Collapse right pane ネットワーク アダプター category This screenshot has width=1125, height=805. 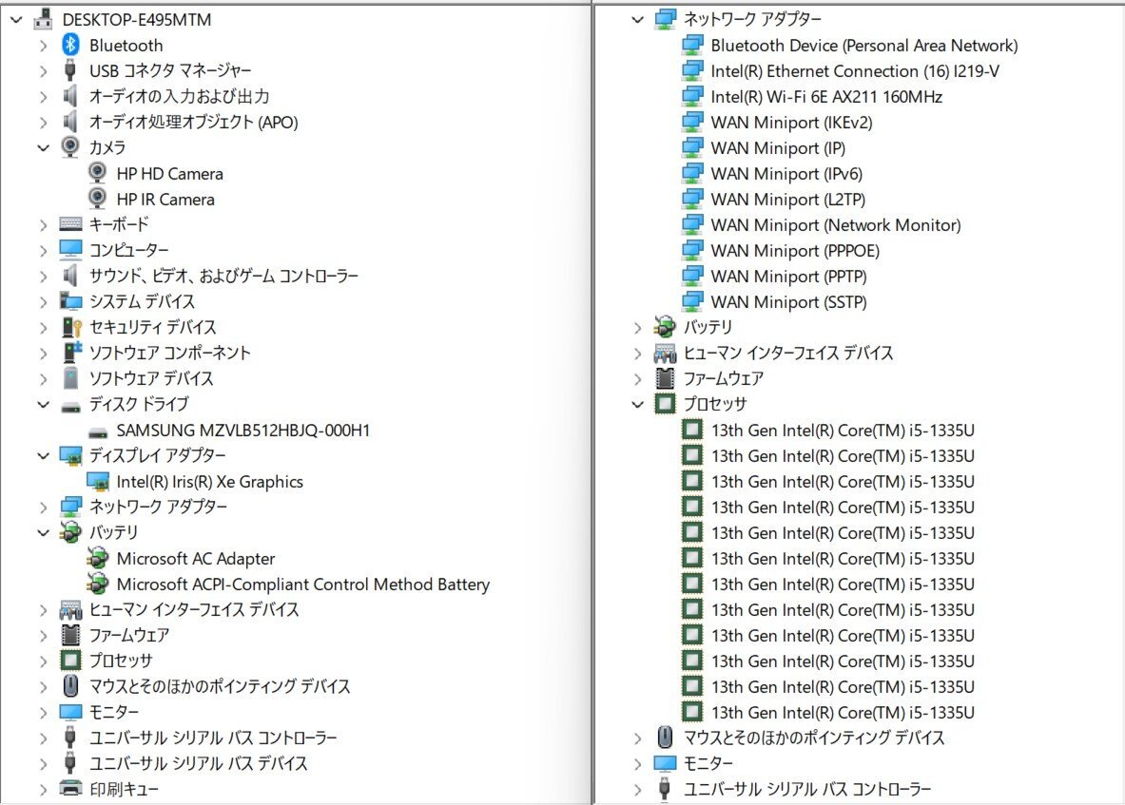point(637,19)
